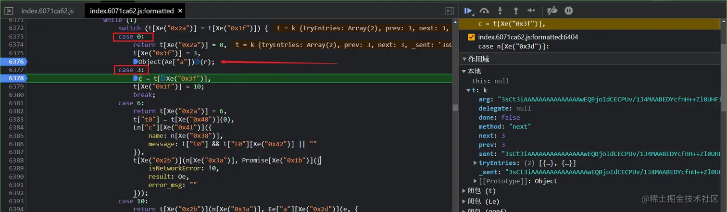
Task: Hide the debugger sidebar panel
Action: coord(450,11)
